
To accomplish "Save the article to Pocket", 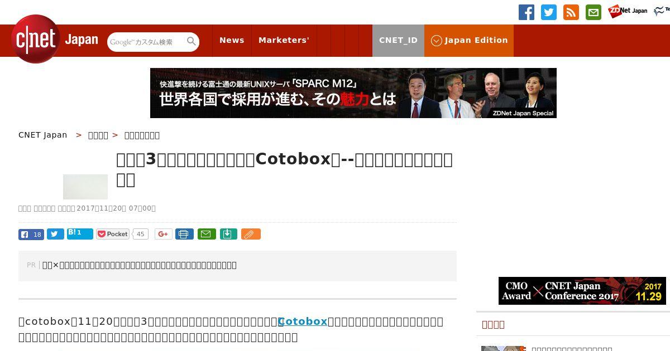I will pos(113,234).
